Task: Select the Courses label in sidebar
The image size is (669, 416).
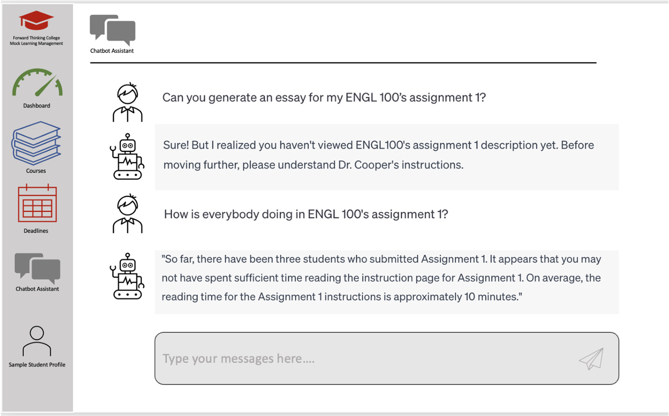Action: [x=36, y=171]
